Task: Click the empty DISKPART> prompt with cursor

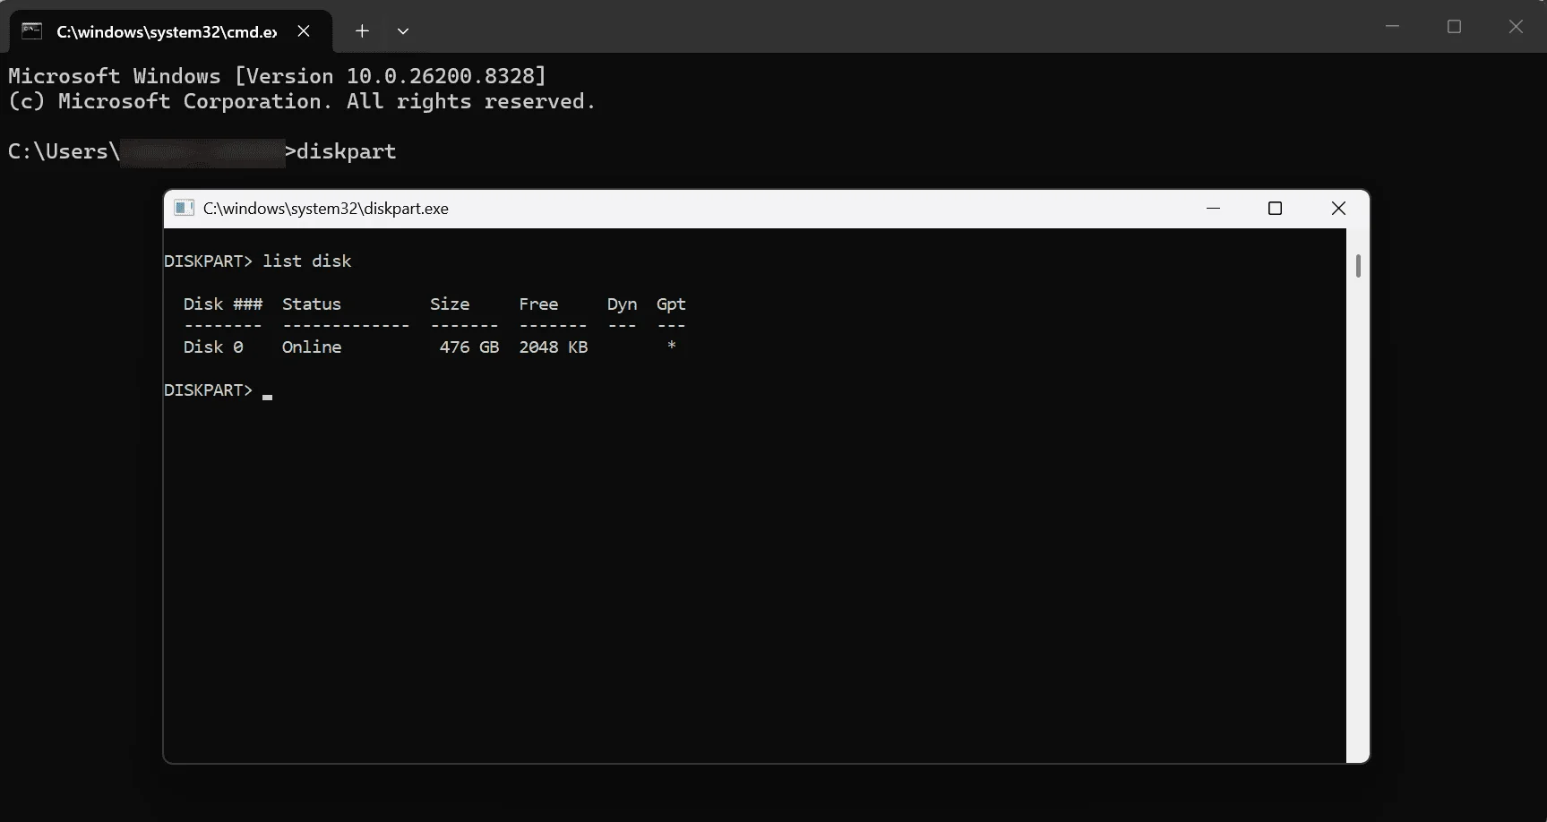Action: click(218, 390)
